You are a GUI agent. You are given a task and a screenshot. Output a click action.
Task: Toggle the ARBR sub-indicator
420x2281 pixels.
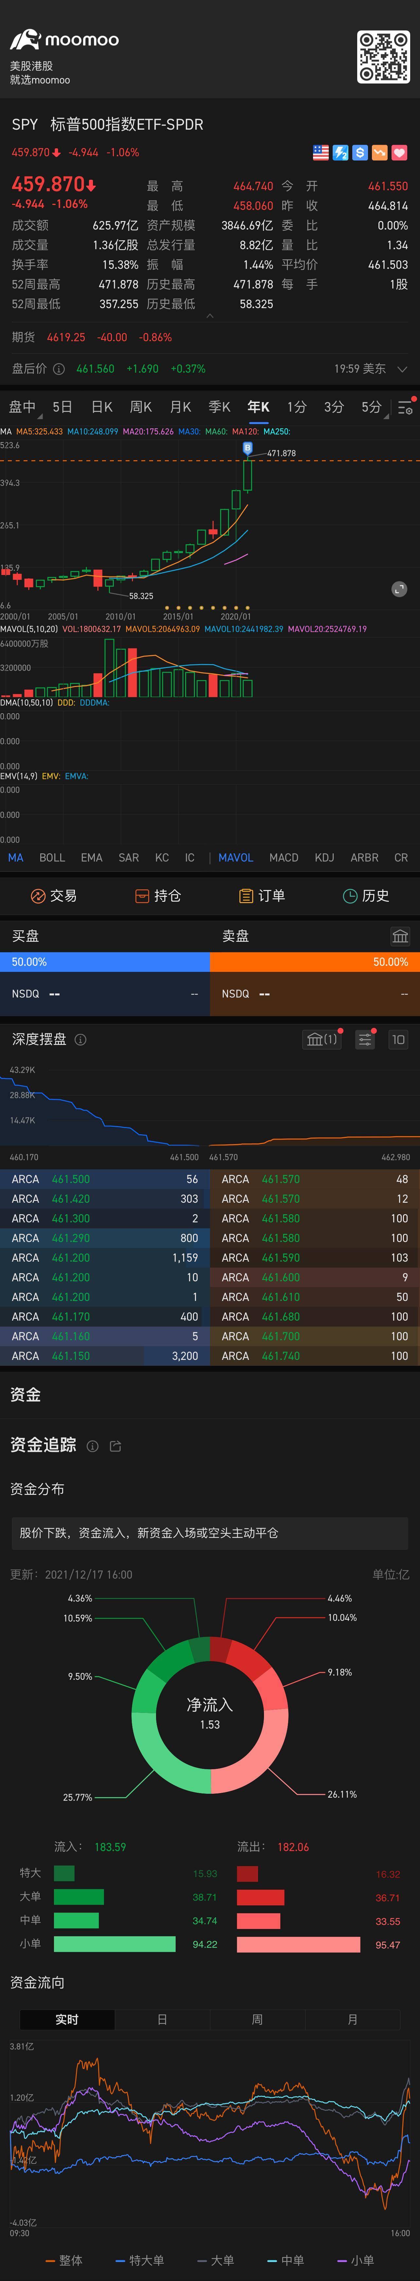pyautogui.click(x=364, y=858)
